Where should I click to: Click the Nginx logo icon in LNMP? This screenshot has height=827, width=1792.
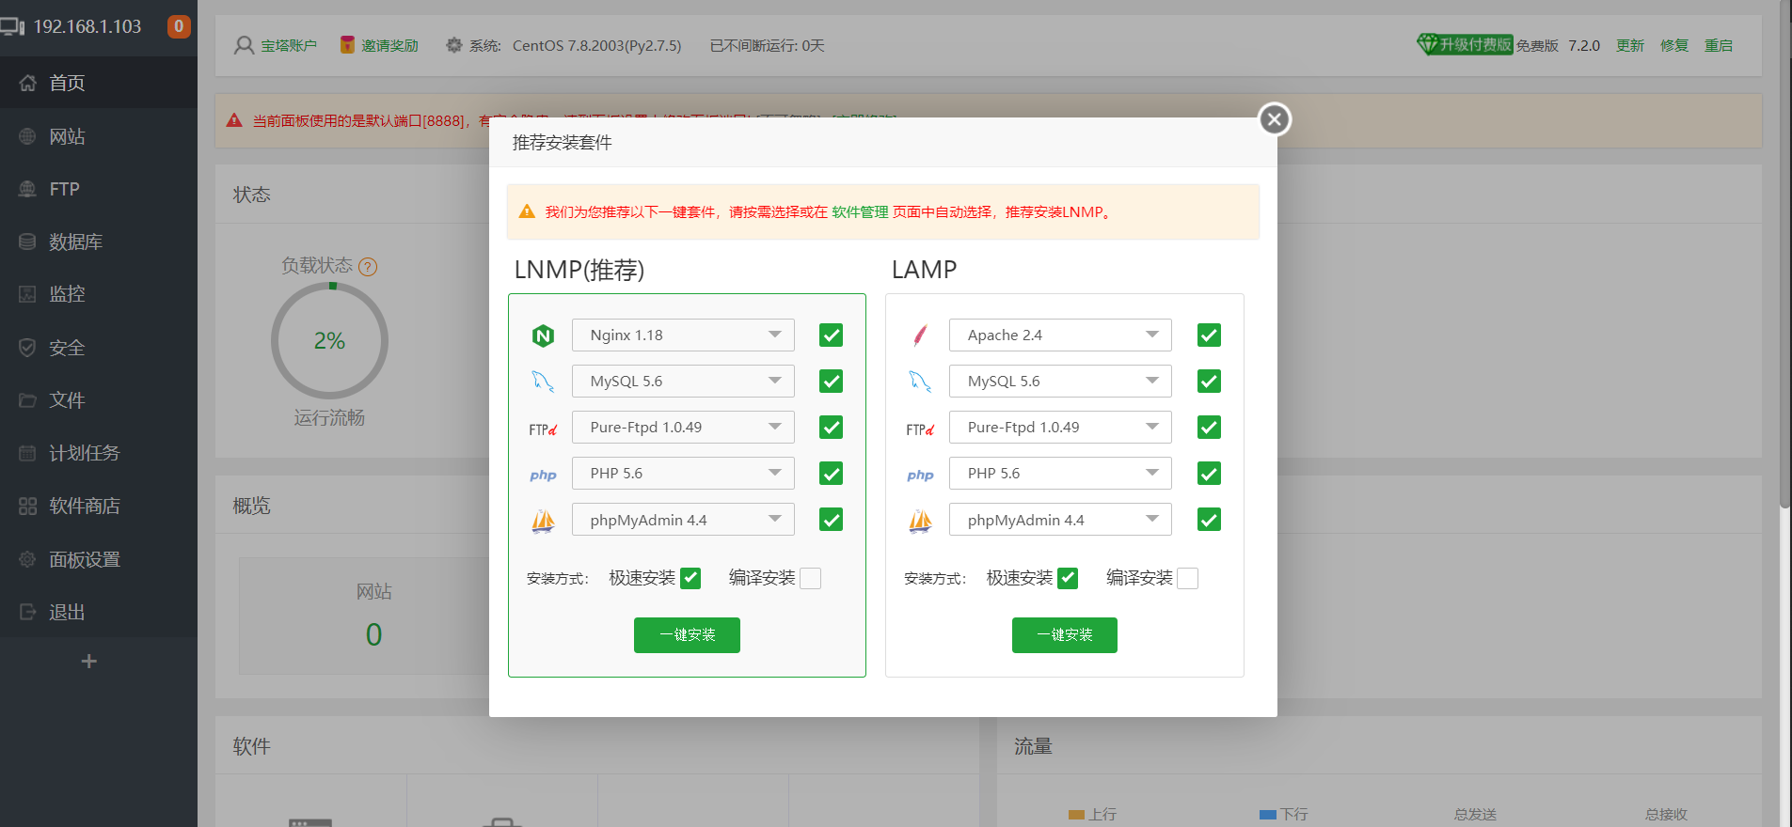[x=543, y=335]
